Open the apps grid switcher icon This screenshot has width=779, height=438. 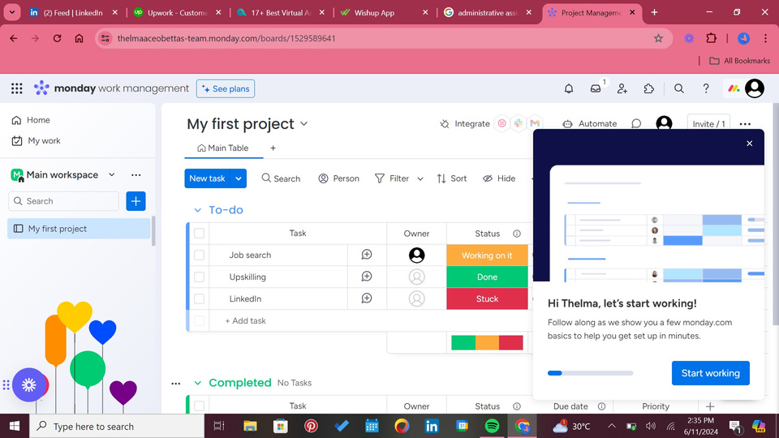(17, 88)
